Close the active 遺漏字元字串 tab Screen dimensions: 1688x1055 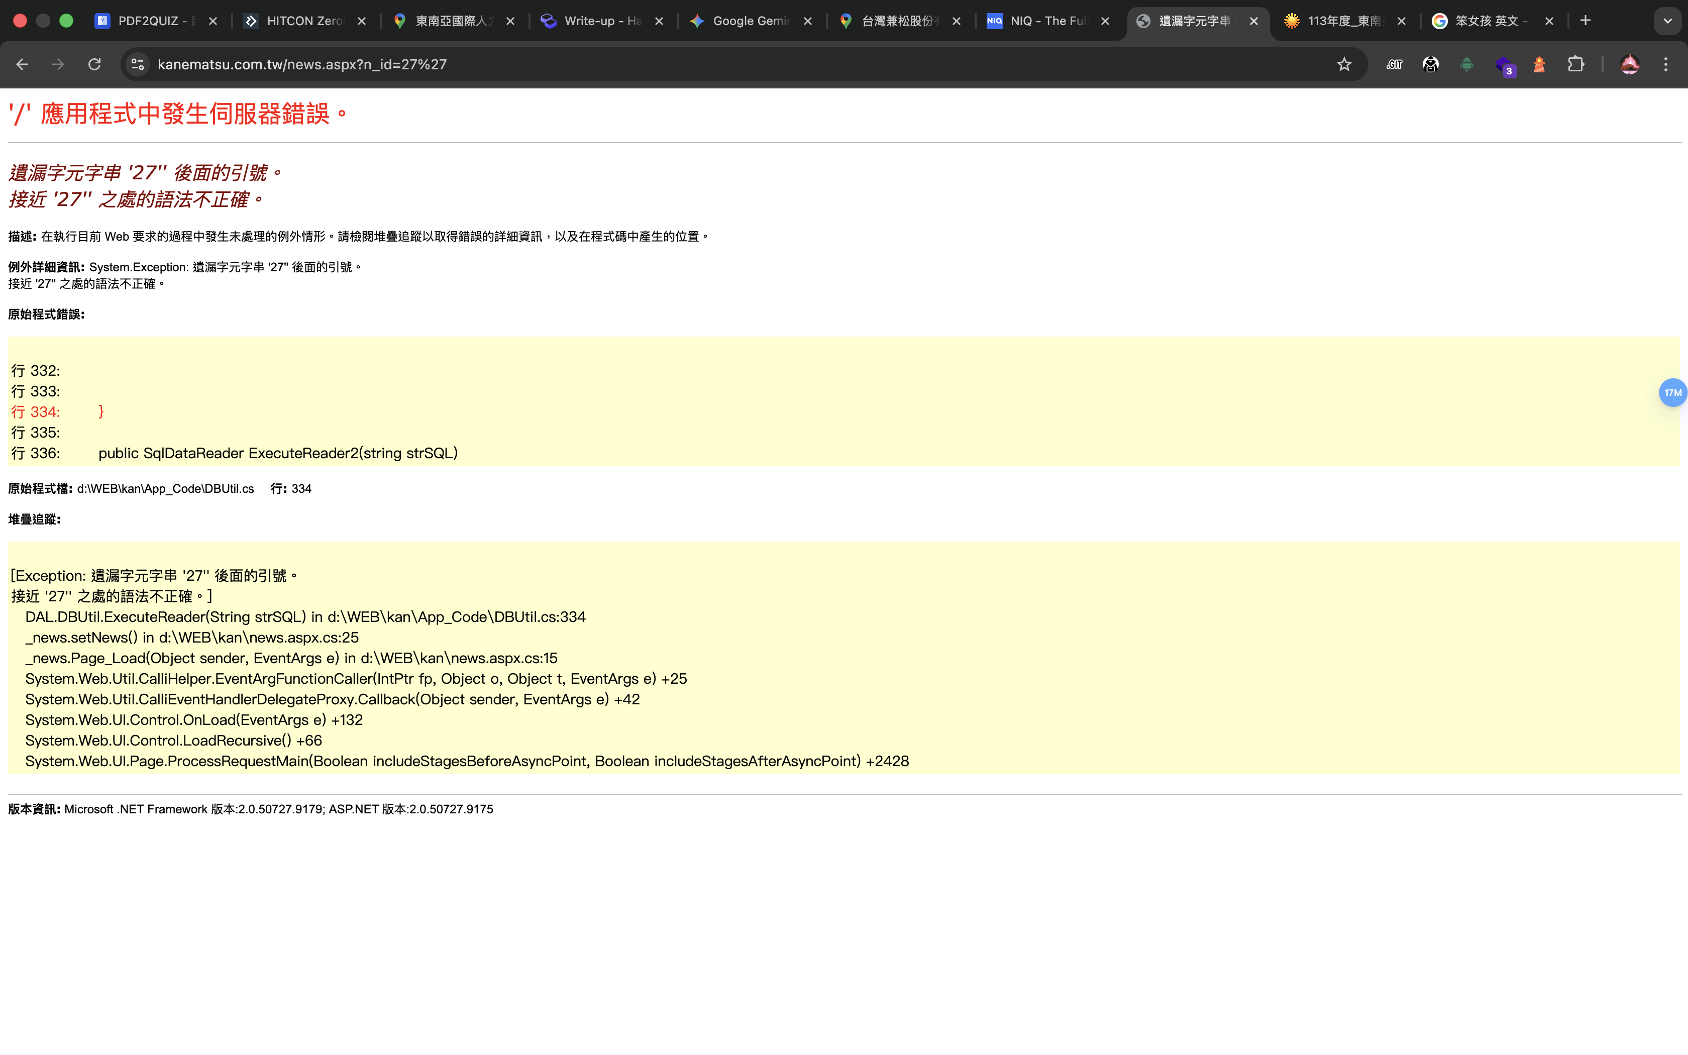click(x=1254, y=21)
